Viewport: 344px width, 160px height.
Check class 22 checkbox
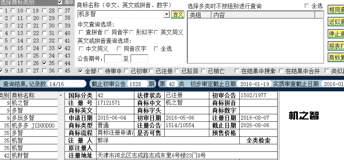click(x=29, y=33)
